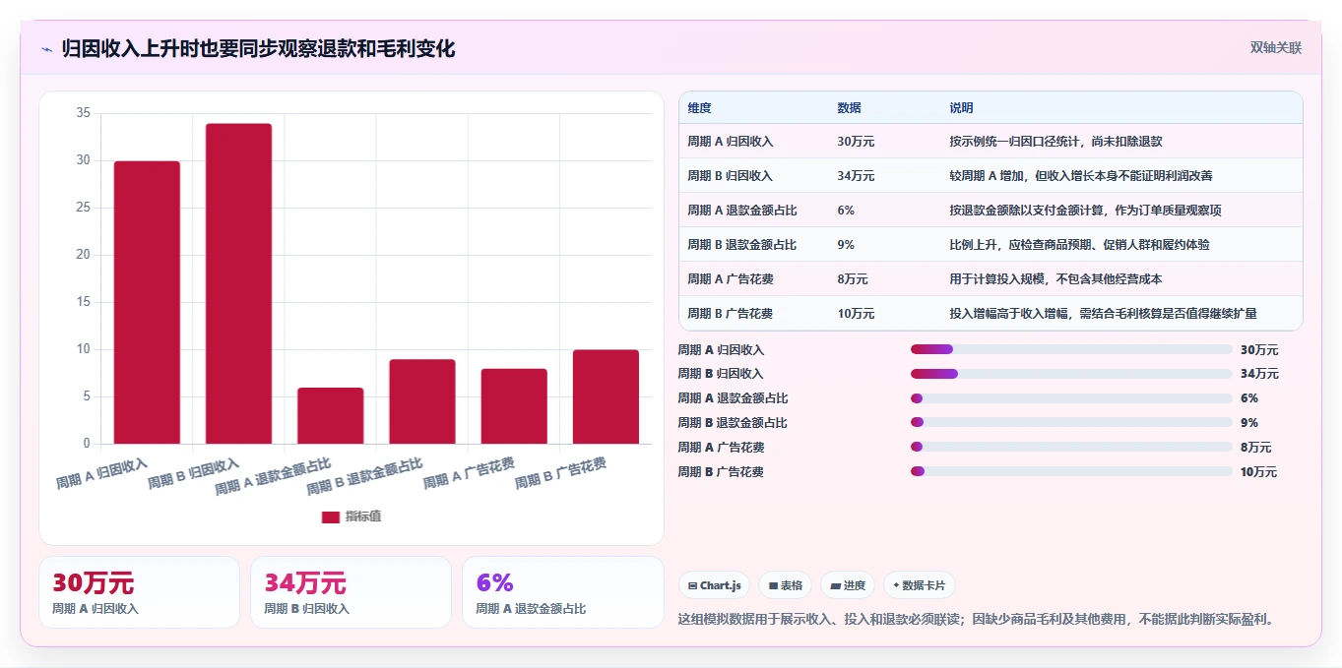The height and width of the screenshot is (668, 1342).
Task: Click the 周期 B 归因收入 progress bar
Action: coord(1071,374)
